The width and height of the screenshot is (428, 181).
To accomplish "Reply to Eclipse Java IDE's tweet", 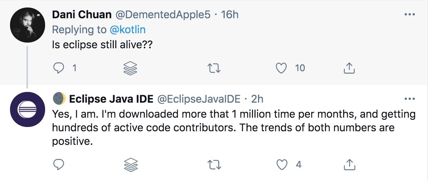I will 58,165.
